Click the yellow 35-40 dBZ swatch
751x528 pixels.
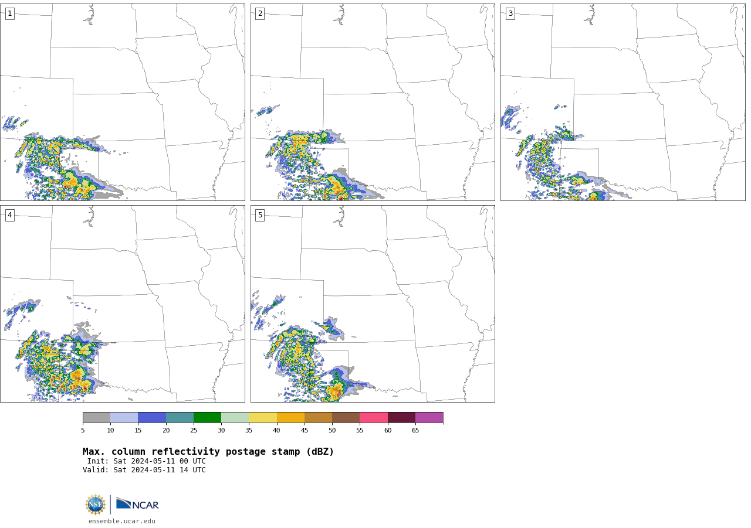(x=263, y=417)
